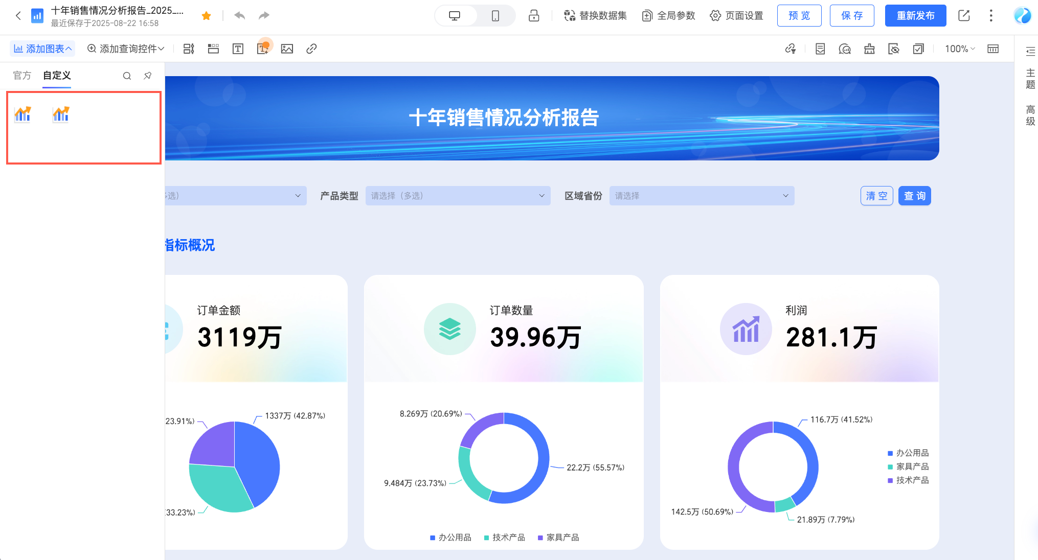
Task: Add a tab container component
Action: pos(213,49)
